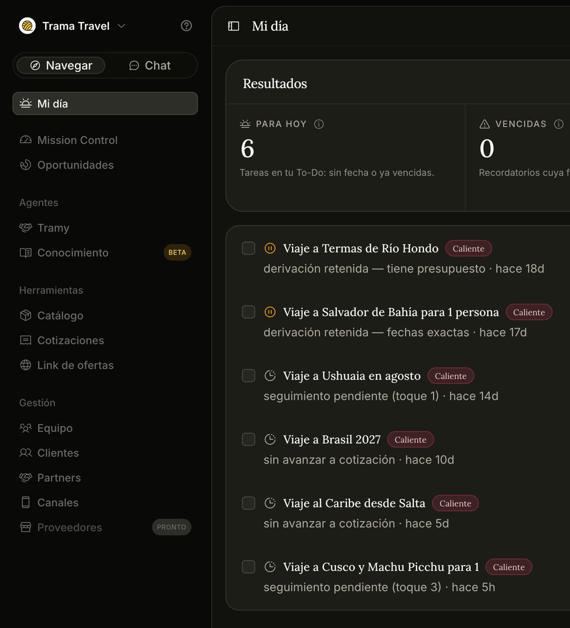The image size is (570, 628).
Task: Click Caliente tag on Termas de Río Hondo
Action: coord(468,249)
